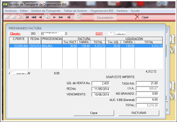Image resolution: width=177 pixels, height=122 pixels.
Task: Open the Gestion de Transporte menu
Action: tap(46, 11)
